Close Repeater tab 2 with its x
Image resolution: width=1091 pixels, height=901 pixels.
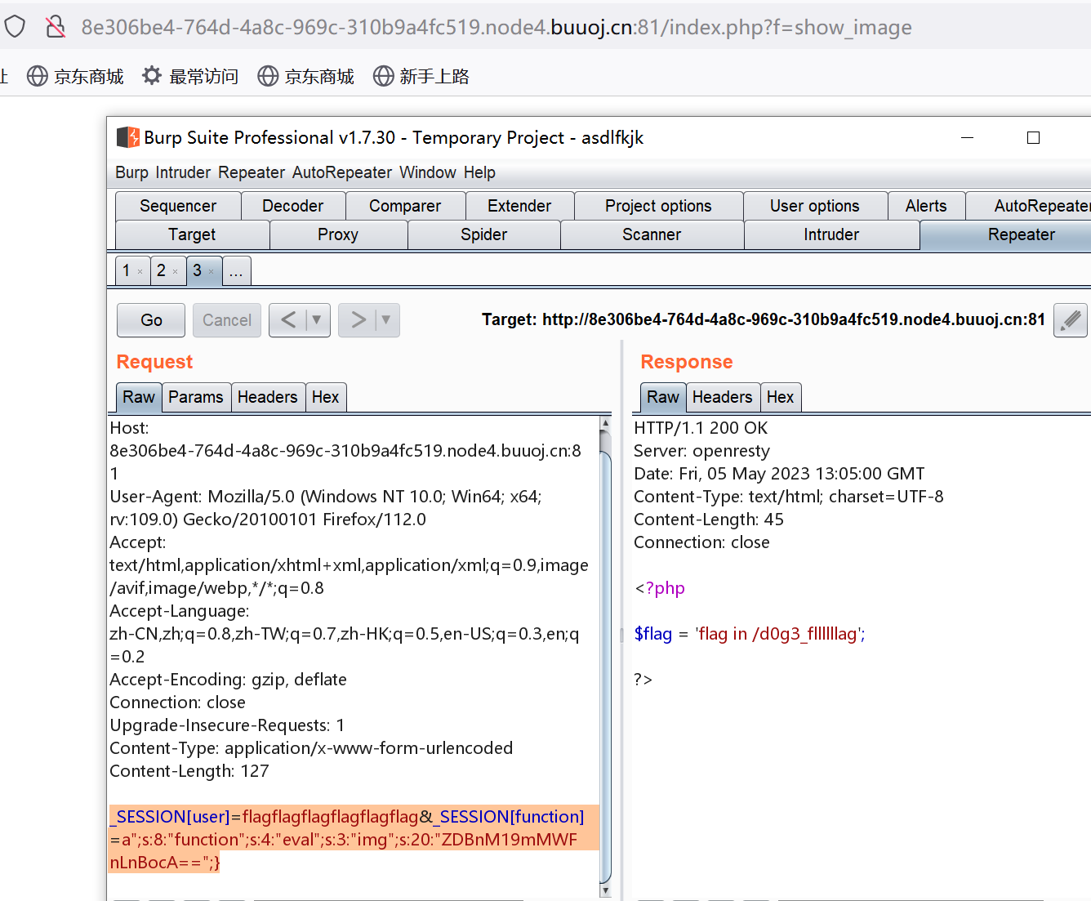pyautogui.click(x=175, y=271)
